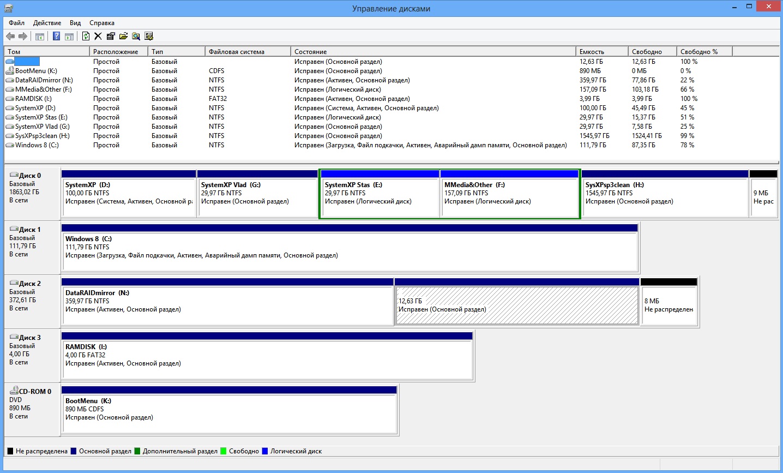
Task: Open the Действие menu
Action: (x=47, y=23)
